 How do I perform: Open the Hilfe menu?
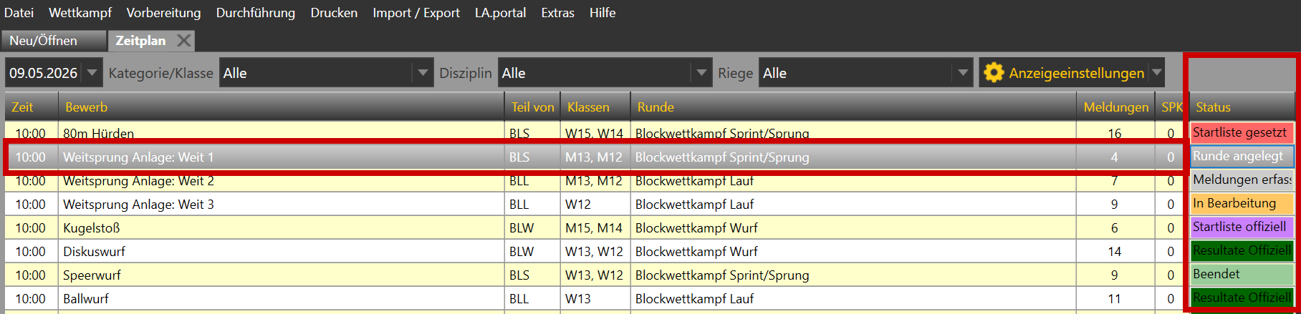(x=603, y=13)
